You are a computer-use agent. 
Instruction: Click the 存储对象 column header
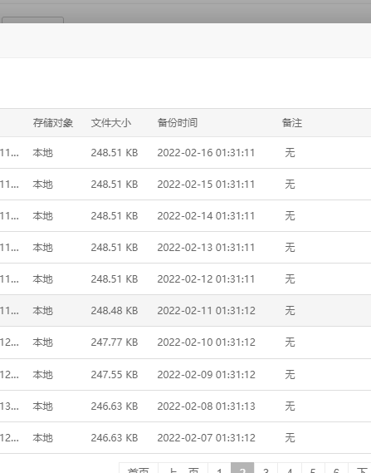click(x=53, y=123)
